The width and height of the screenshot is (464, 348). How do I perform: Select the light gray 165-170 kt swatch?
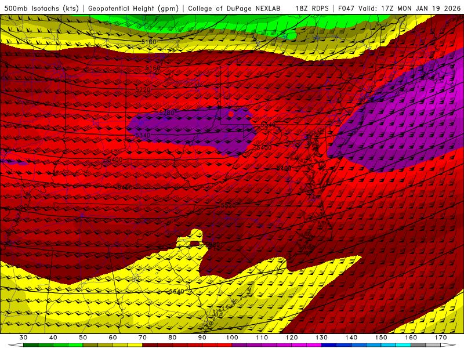[433, 345]
